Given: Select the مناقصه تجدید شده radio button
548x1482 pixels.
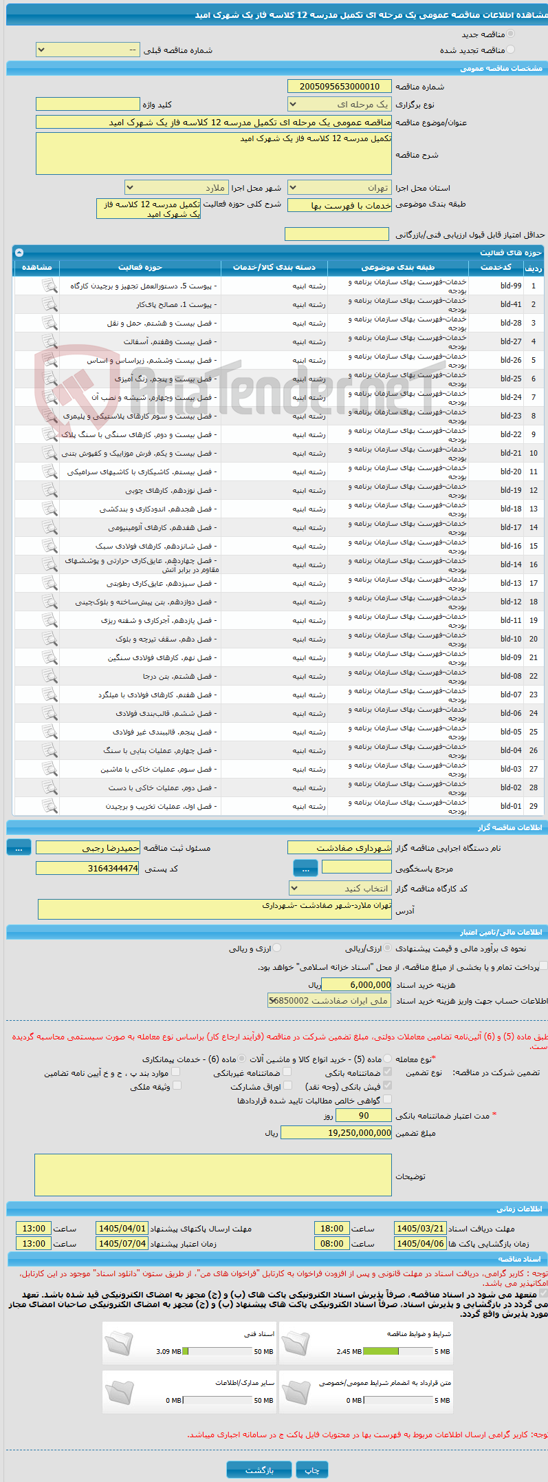Looking at the screenshot, I should click(510, 50).
